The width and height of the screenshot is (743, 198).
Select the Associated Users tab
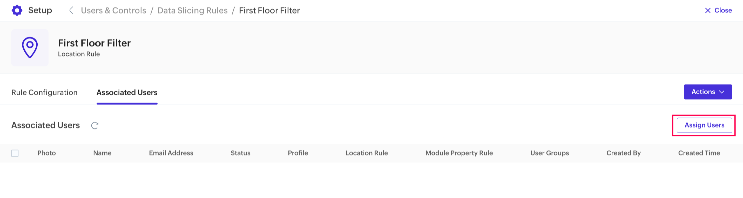coord(127,93)
